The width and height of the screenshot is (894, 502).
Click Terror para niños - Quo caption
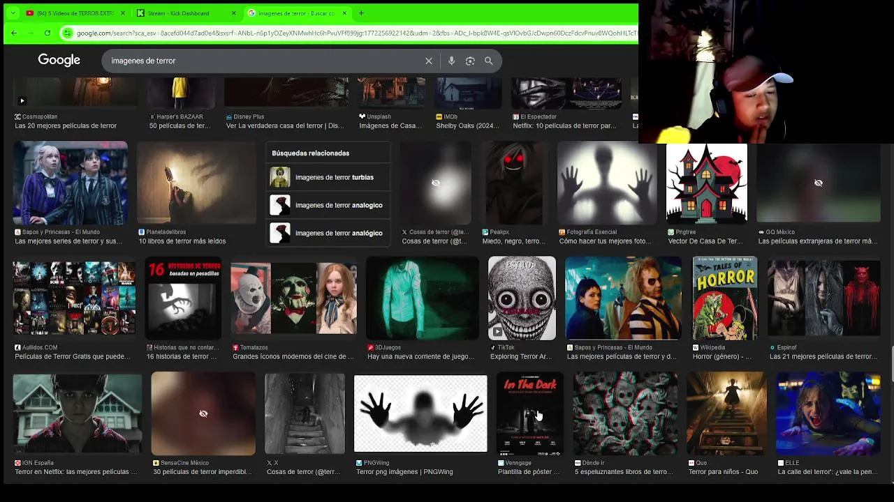tap(723, 472)
